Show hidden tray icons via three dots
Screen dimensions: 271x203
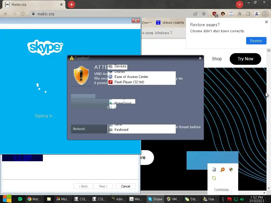[x=223, y=199]
